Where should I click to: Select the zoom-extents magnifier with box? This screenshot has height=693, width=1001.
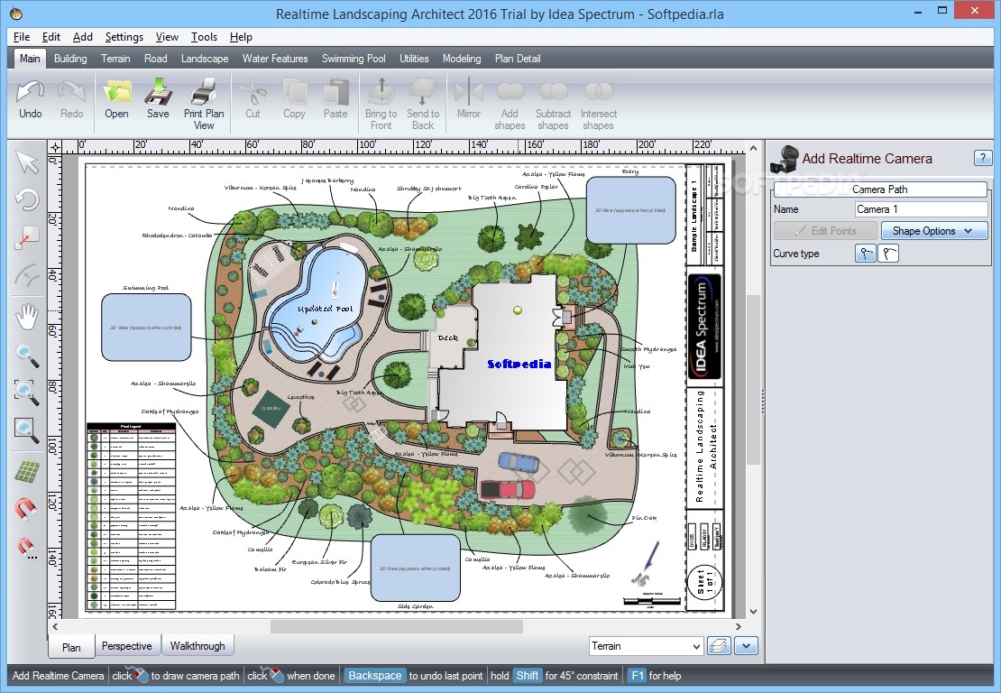tap(27, 430)
